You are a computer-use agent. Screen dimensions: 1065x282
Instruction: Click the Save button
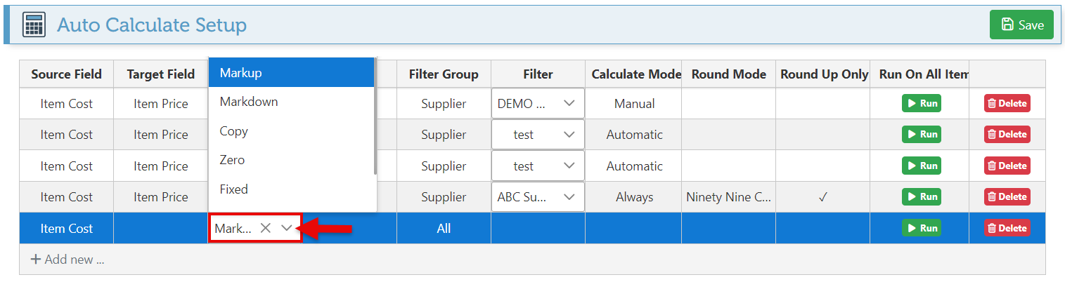(1021, 25)
